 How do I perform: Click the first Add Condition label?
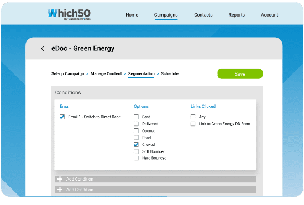[80, 179]
